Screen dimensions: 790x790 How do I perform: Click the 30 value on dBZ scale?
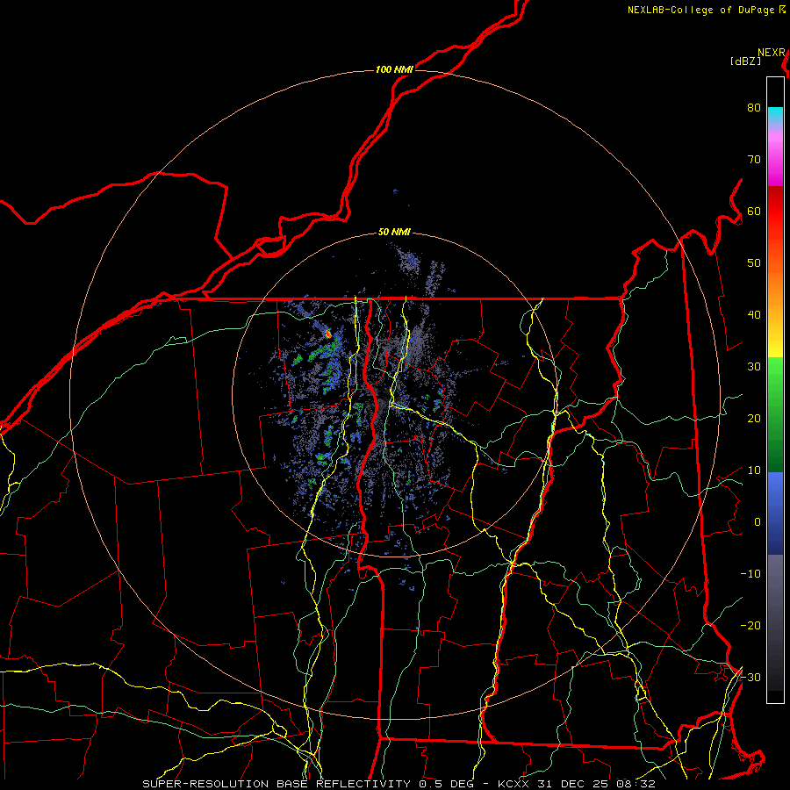(754, 367)
